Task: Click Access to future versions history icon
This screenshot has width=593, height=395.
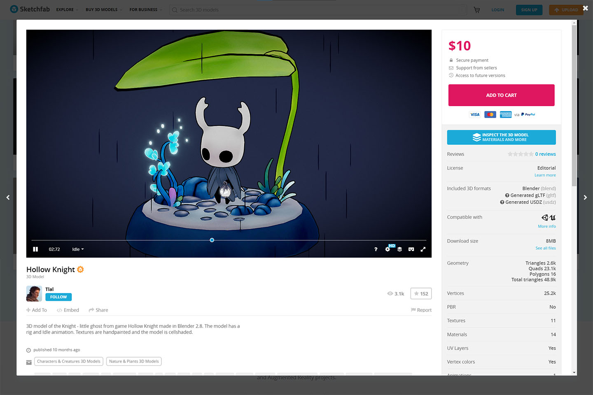Action: pyautogui.click(x=451, y=75)
